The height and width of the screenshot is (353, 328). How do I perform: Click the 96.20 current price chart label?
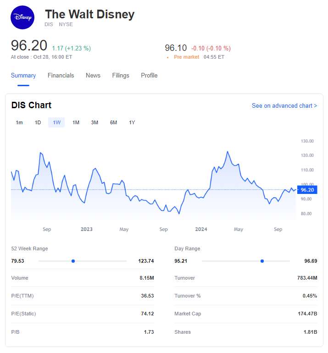(x=307, y=190)
